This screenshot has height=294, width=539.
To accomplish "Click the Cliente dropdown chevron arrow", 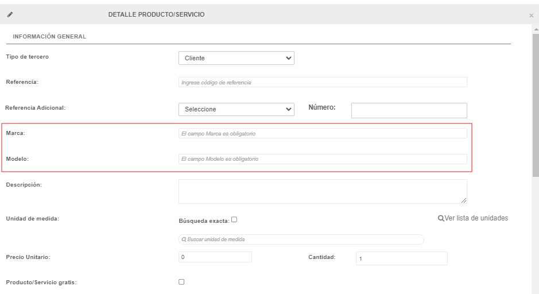I will point(288,58).
